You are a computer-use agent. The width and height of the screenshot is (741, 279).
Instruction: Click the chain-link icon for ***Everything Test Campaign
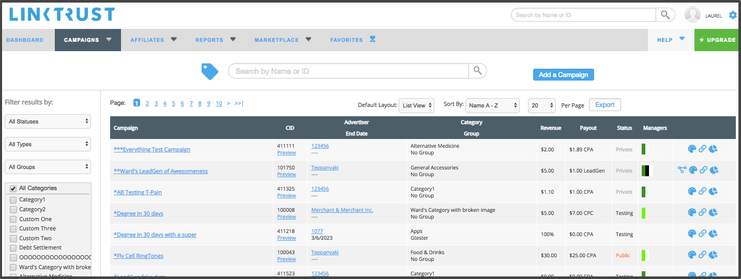[x=702, y=149]
